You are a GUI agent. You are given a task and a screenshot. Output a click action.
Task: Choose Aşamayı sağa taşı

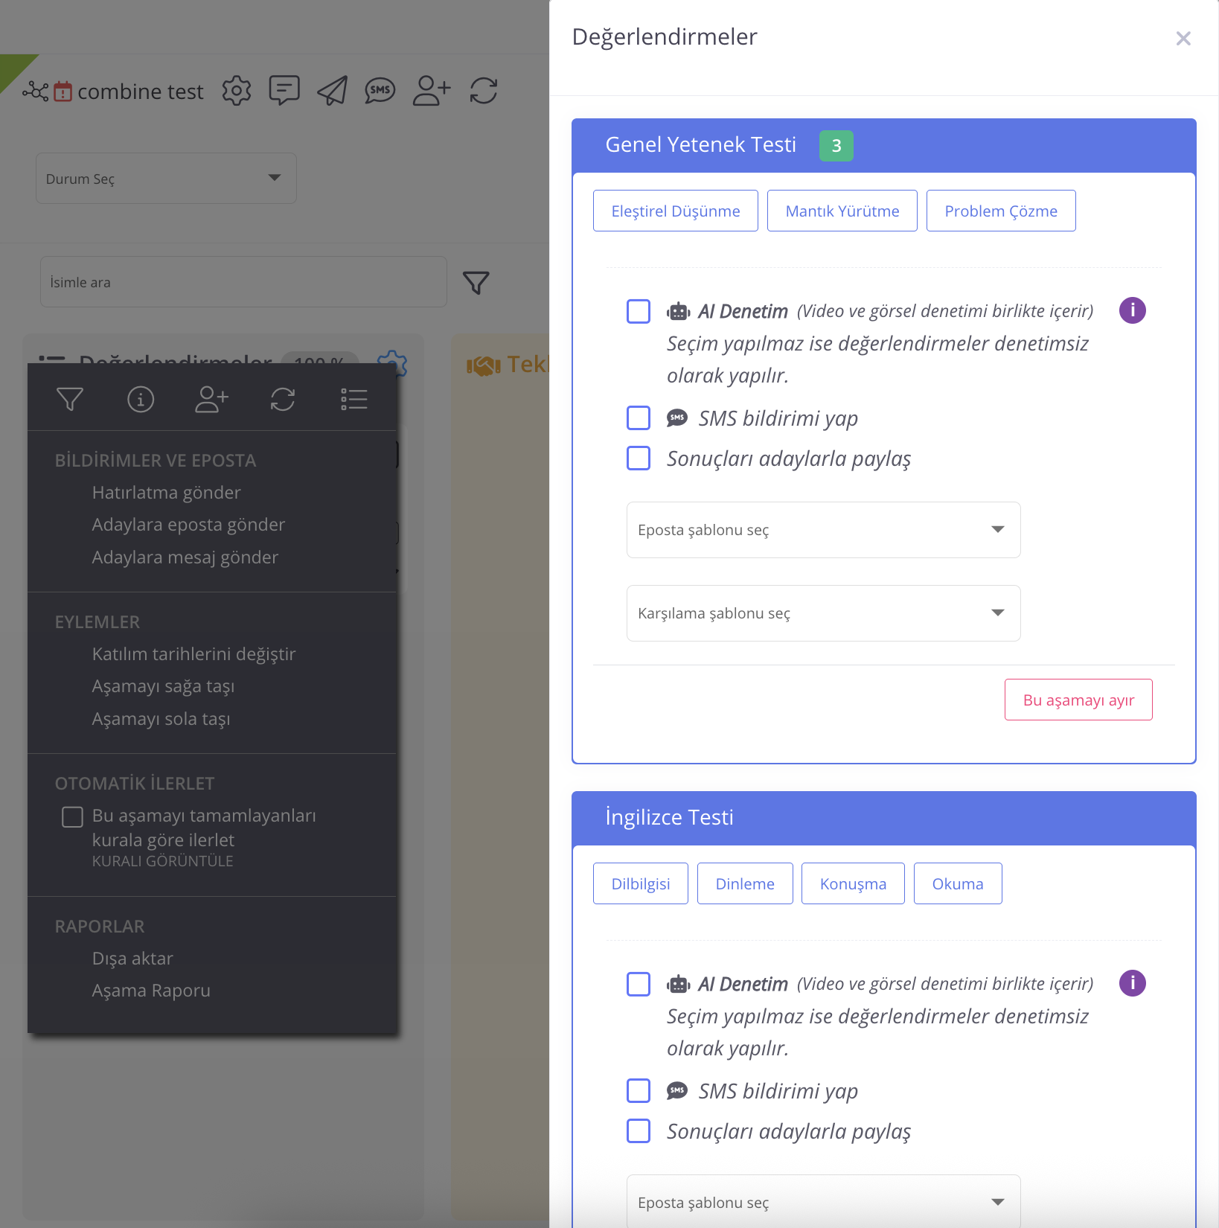pos(164,686)
